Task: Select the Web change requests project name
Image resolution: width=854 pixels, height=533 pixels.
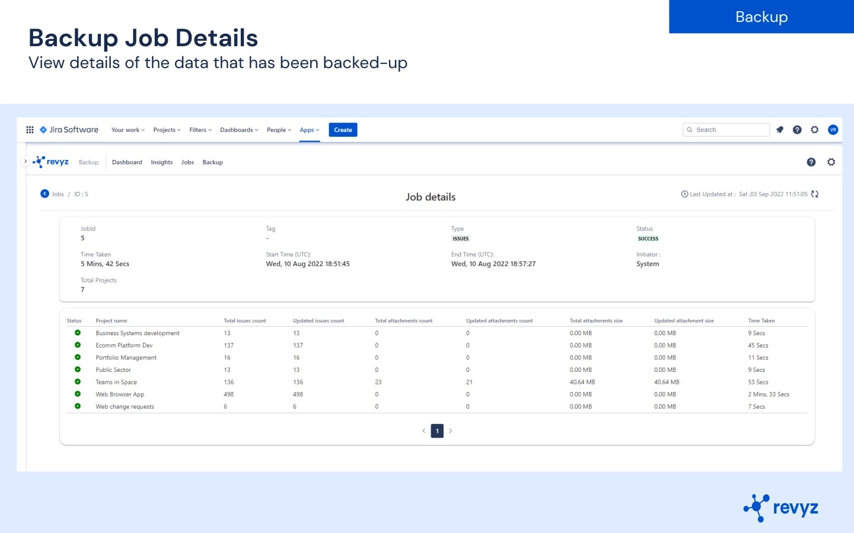Action: click(x=125, y=406)
